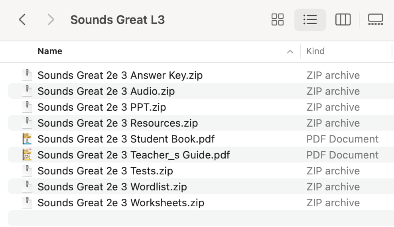Click the Wordlist.zip archive icon
Viewport: 394px width, 227px height.
[27, 187]
